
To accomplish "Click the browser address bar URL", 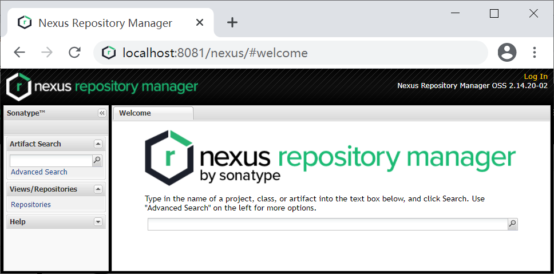I will point(215,53).
